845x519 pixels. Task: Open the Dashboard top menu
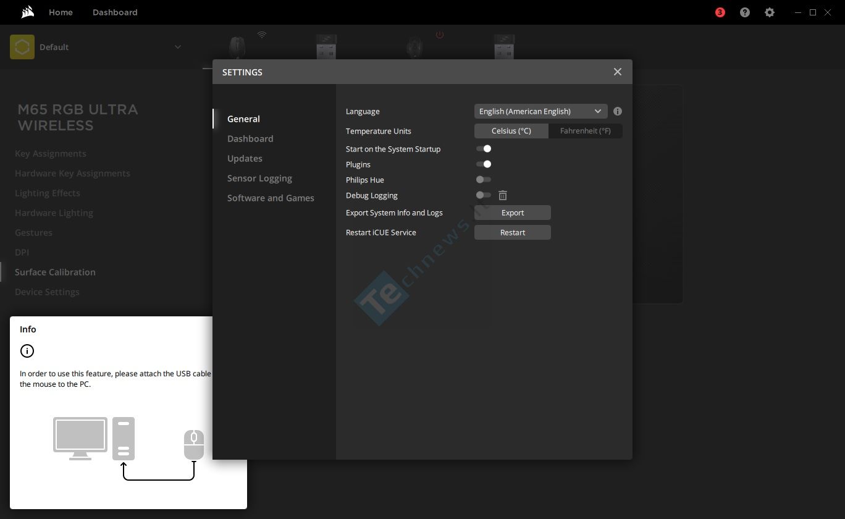[x=115, y=12]
